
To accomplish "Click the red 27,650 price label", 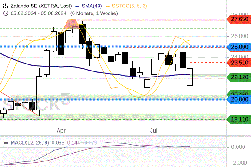I will [x=239, y=19].
